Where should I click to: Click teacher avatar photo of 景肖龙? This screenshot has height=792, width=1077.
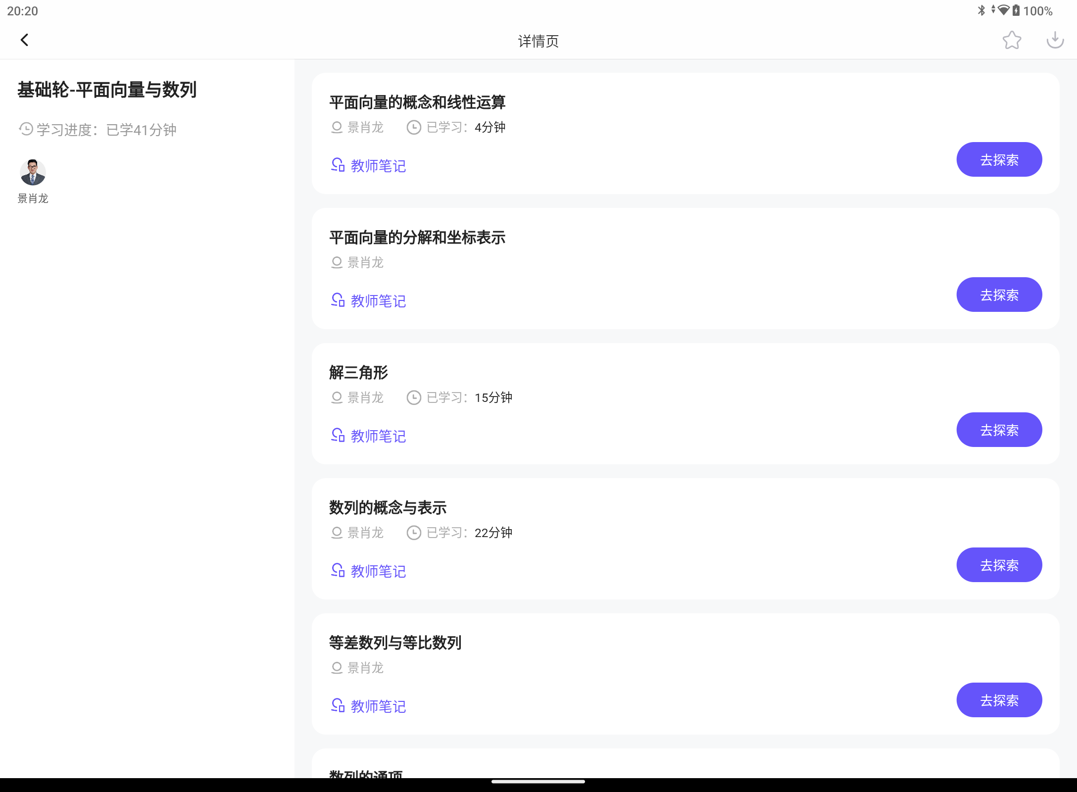32,172
